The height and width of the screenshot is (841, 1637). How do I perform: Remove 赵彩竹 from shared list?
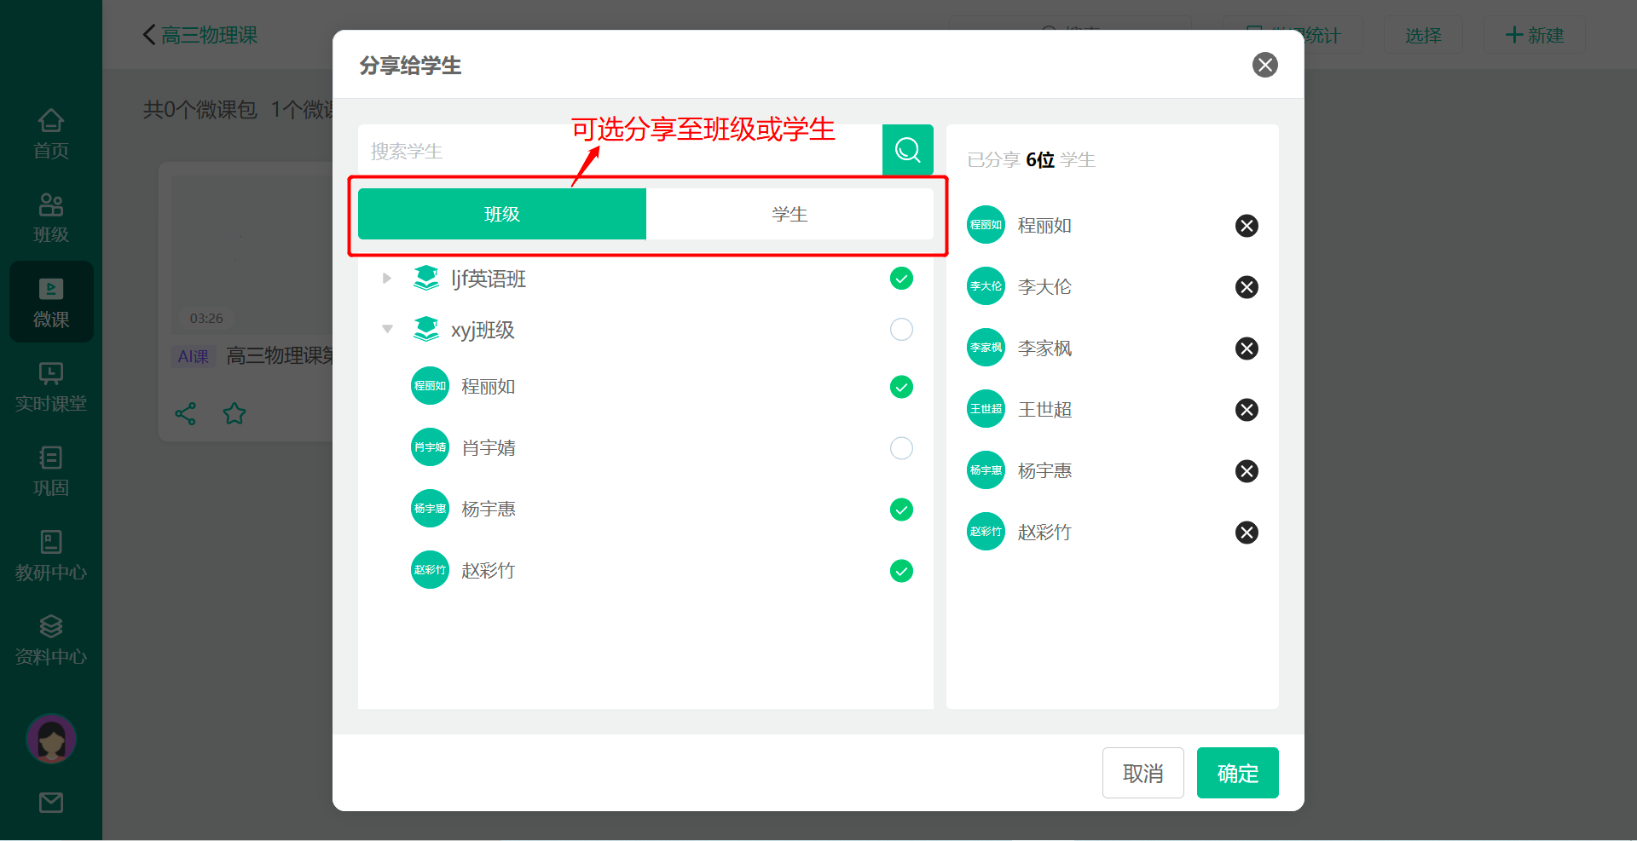[x=1247, y=533]
